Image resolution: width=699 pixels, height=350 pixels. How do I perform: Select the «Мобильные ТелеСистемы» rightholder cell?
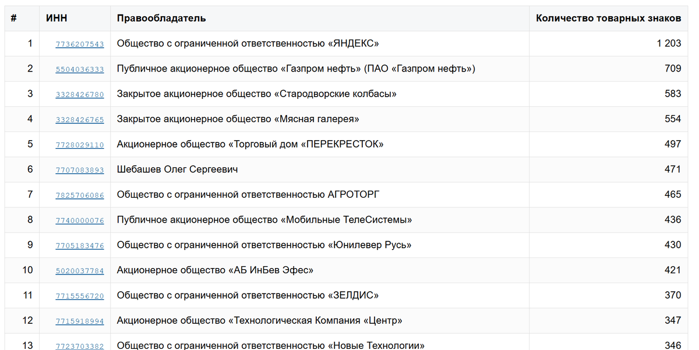click(x=320, y=220)
